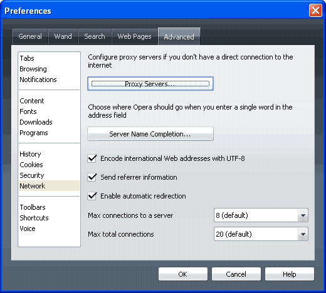Select the Web Pages tab

click(x=134, y=36)
